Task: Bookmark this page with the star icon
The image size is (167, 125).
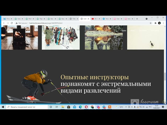Action: click(x=151, y=23)
